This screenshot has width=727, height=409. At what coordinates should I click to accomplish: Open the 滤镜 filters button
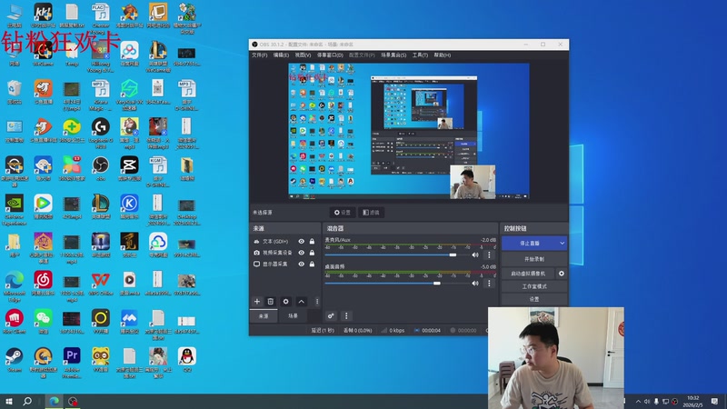(x=371, y=213)
